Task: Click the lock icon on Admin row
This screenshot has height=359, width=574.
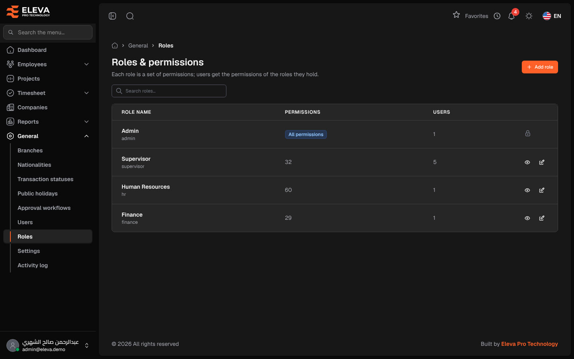Action: pos(528,134)
